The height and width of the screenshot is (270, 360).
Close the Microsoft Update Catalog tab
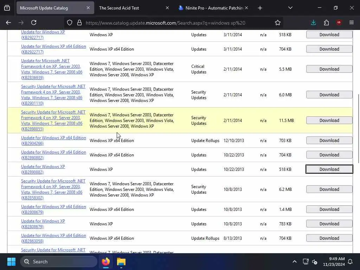88,8
